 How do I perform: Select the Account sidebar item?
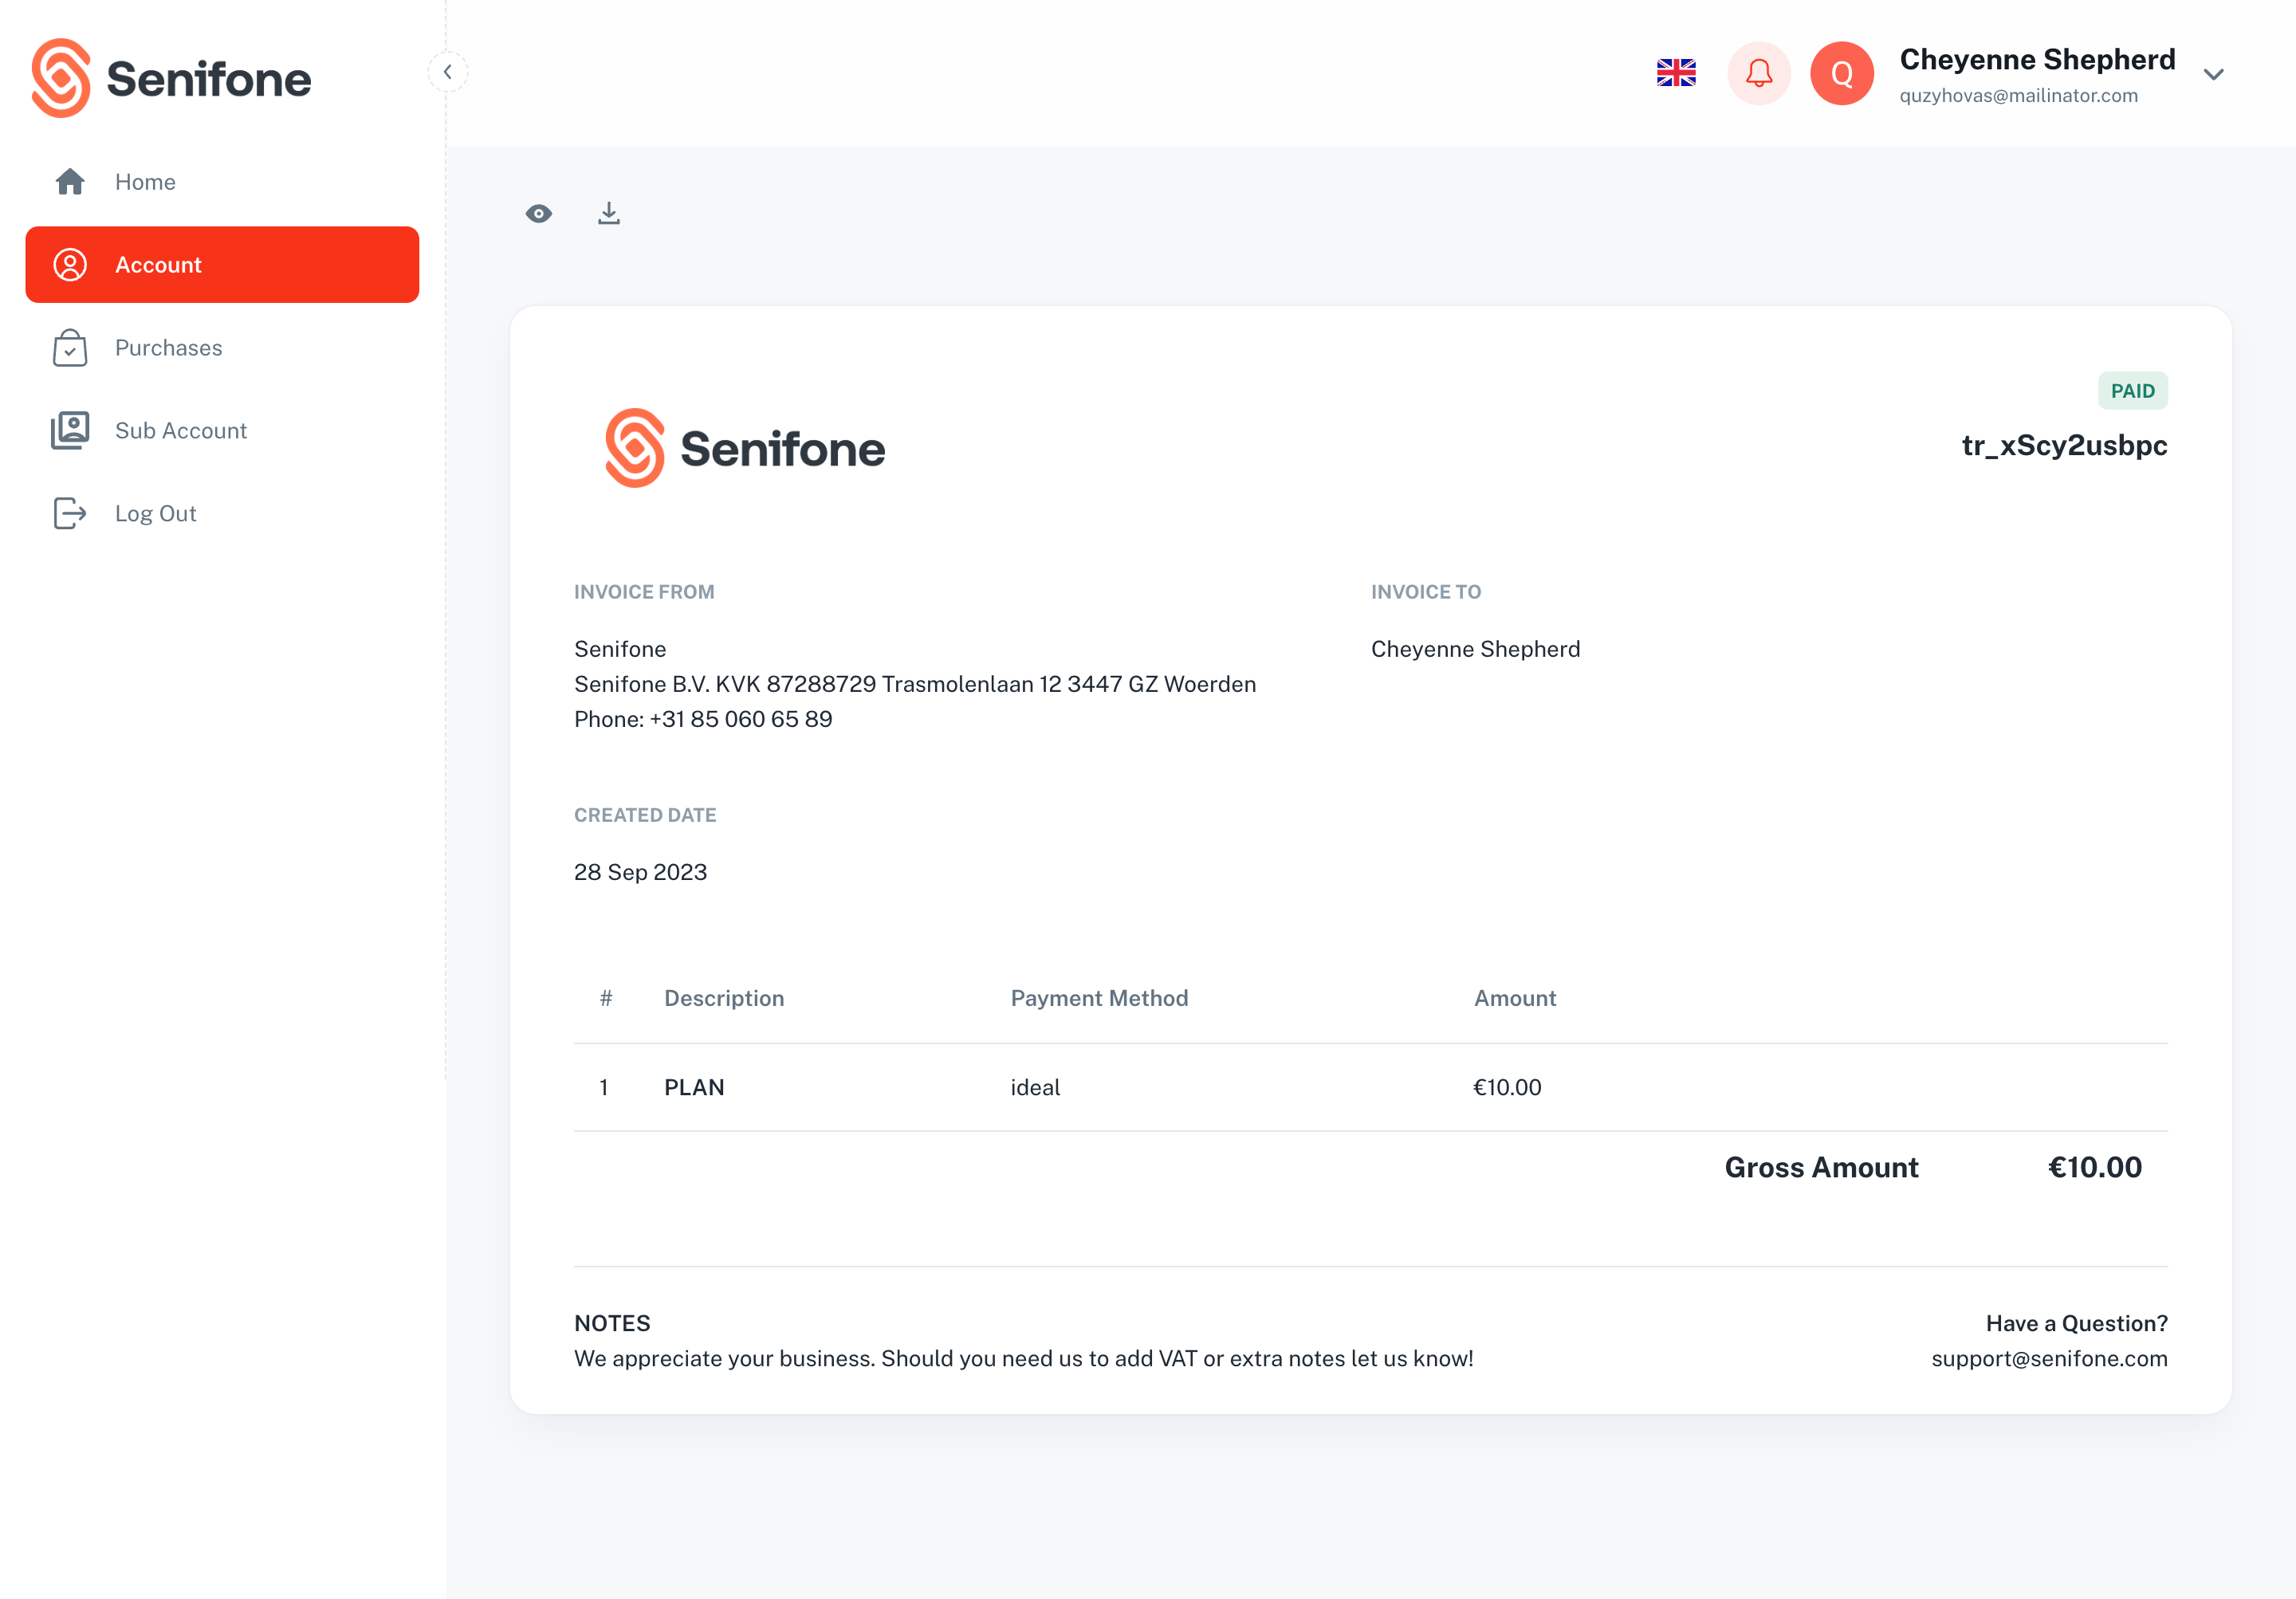pyautogui.click(x=222, y=265)
